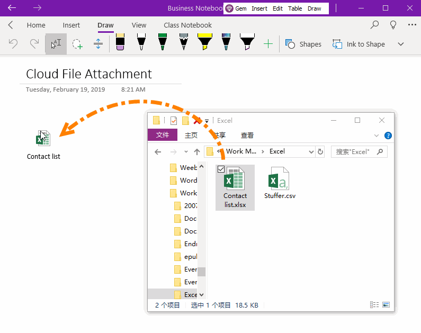
Task: Select the white highlighter pen
Action: pyautogui.click(x=247, y=42)
